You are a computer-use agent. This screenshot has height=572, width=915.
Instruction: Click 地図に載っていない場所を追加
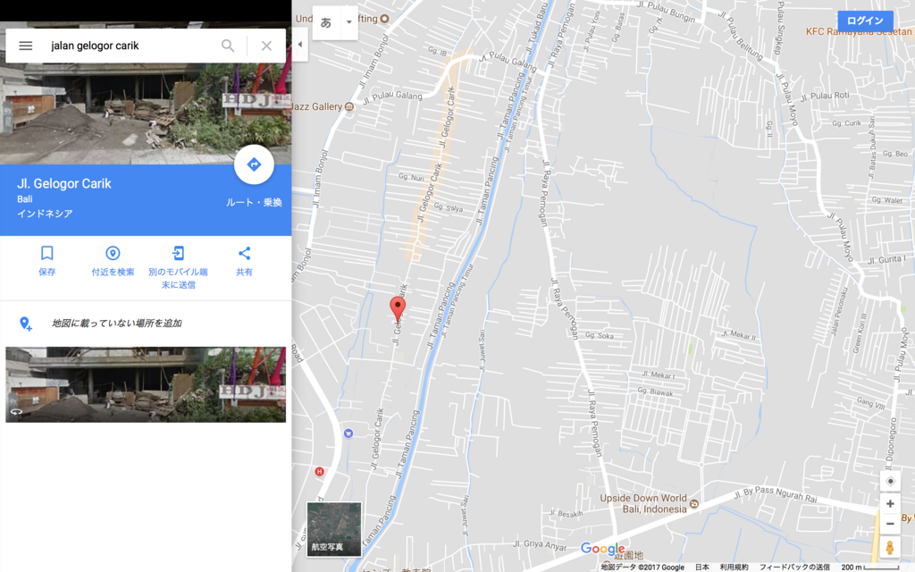117,323
